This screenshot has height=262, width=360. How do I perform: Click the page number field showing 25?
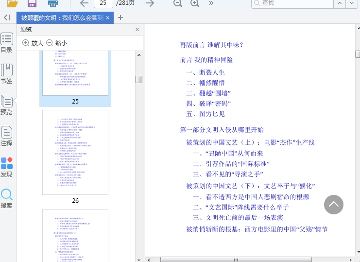click(103, 3)
